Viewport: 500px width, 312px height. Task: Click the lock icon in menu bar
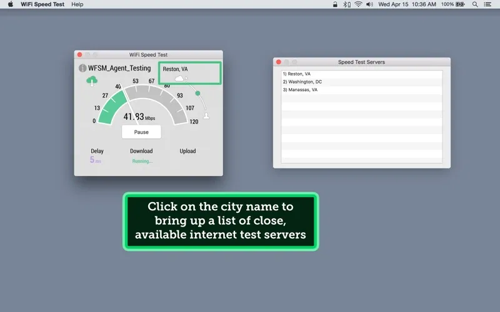click(x=335, y=4)
